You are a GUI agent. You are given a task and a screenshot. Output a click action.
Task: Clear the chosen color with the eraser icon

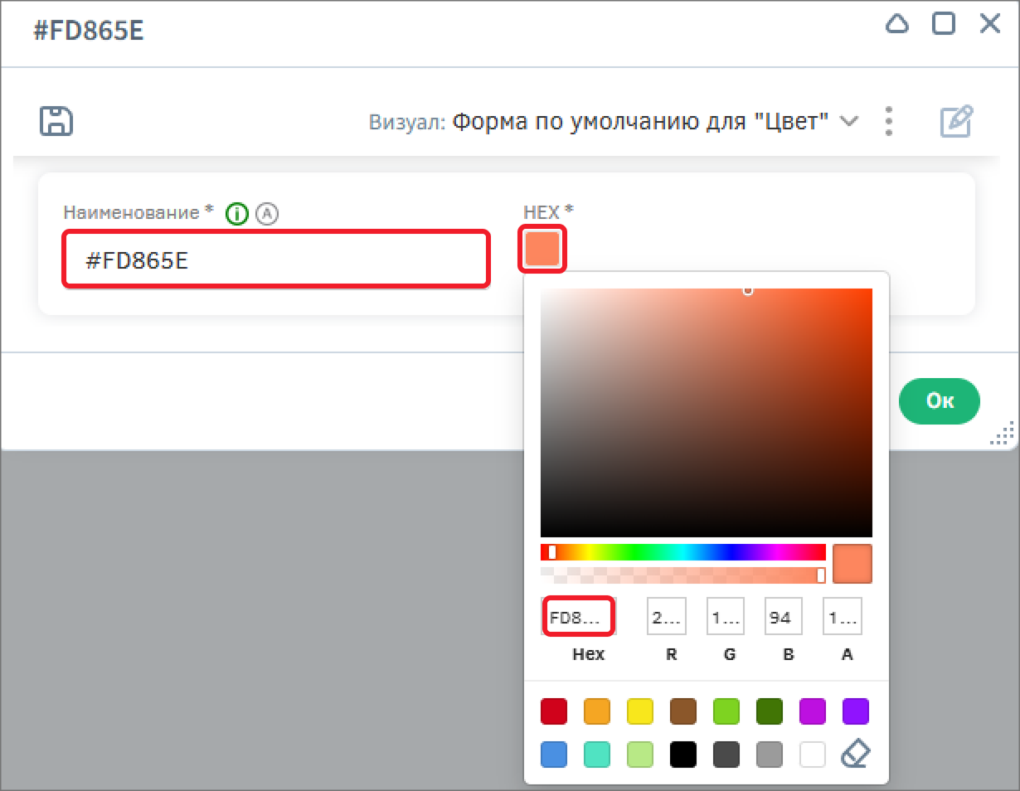(857, 753)
